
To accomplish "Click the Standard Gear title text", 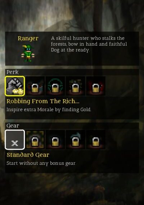I will tap(28, 155).
